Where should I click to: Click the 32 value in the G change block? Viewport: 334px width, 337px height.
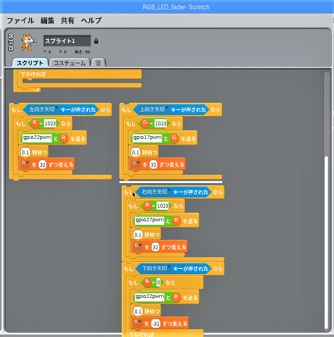tap(153, 165)
